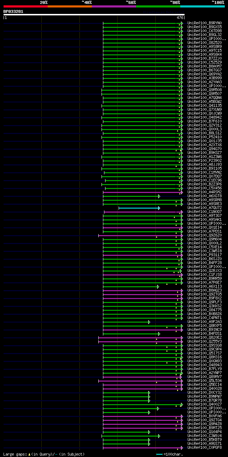Click the UniRef100_B7QR78 hit label
Screen dimensions: 228x457
[204, 401]
